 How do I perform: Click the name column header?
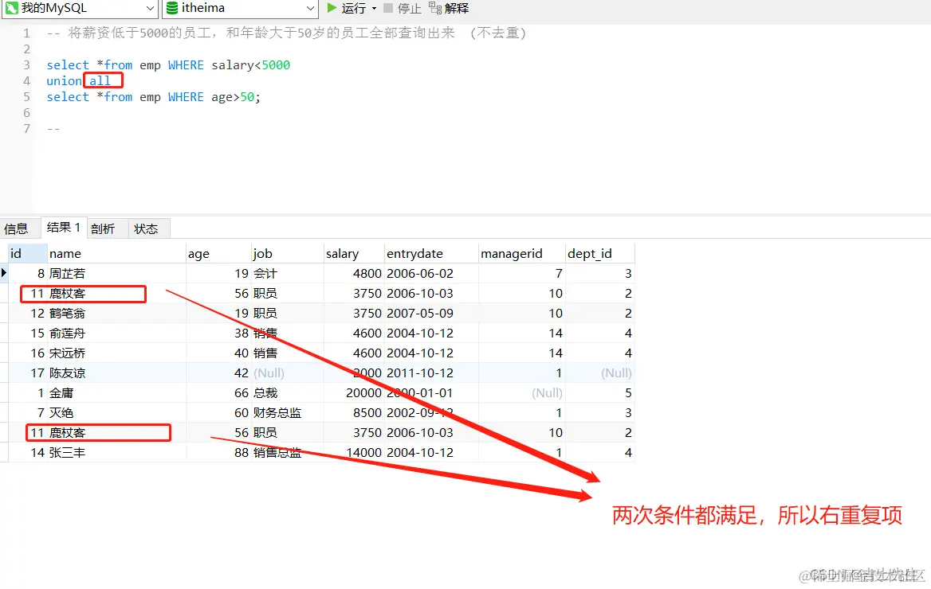tap(116, 253)
